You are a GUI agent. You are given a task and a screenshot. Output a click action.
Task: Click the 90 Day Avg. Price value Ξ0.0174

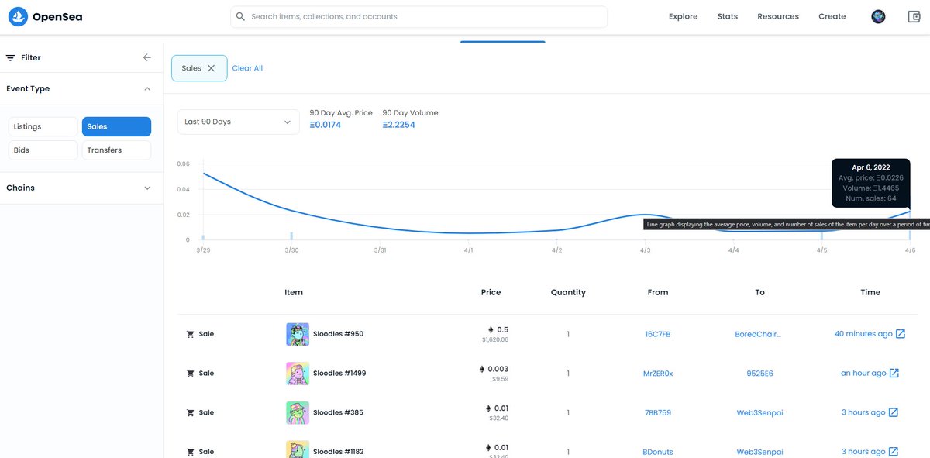coord(325,125)
